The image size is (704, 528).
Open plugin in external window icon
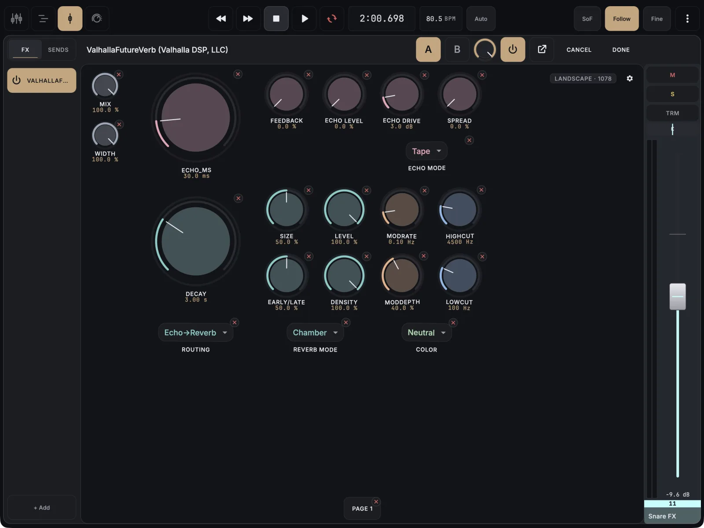(x=542, y=49)
